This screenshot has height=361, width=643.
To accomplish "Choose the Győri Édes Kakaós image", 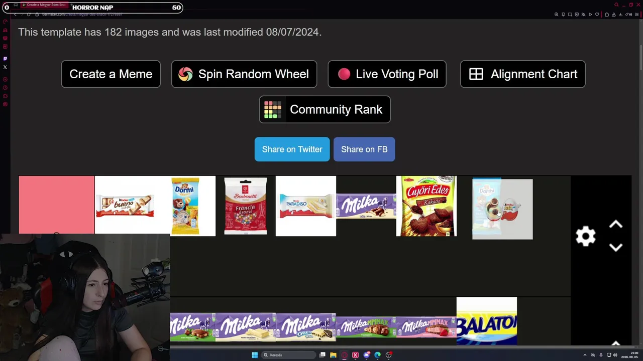I will [426, 206].
